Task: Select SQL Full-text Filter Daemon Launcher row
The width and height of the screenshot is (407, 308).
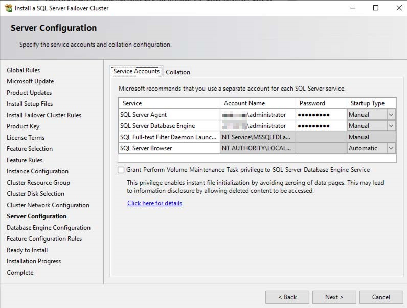Action: click(168, 137)
